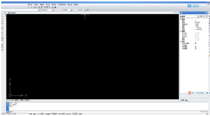Select the multiline Text (A) tool
The width and height of the screenshot is (210, 116).
(2, 50)
